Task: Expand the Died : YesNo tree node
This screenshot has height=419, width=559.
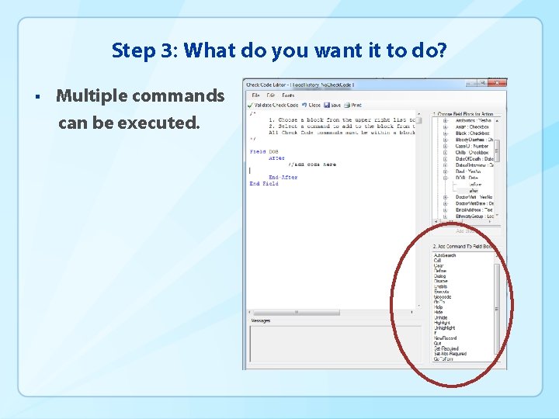Action: (x=446, y=171)
